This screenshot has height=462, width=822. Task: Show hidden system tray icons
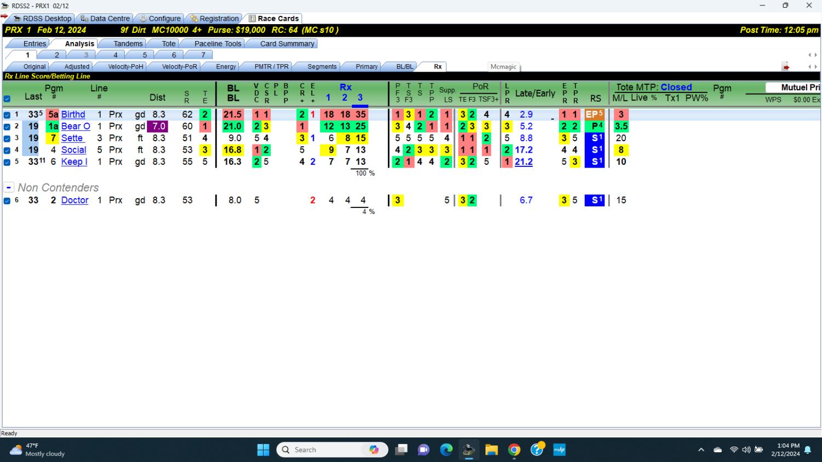point(701,450)
